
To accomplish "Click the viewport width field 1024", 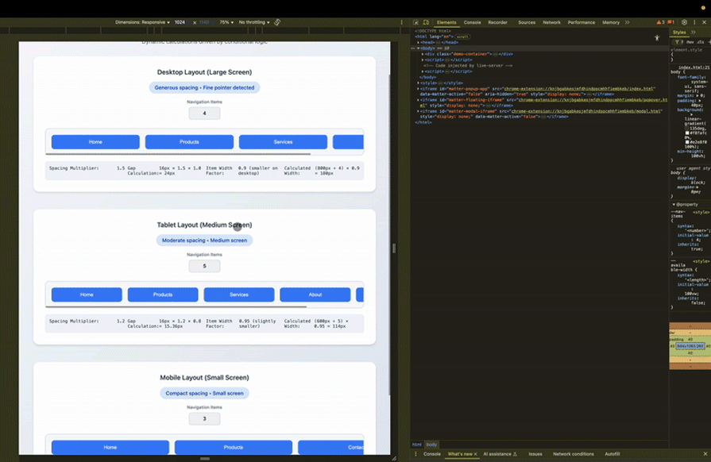I will pyautogui.click(x=181, y=22).
